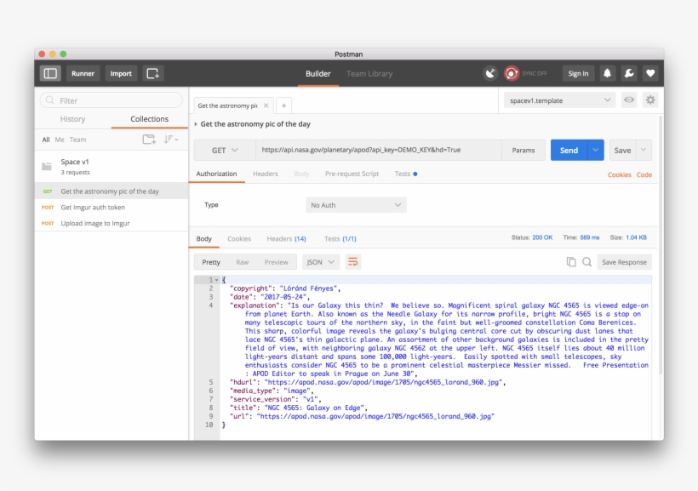Click the request URL field
The image size is (698, 491).
tap(379, 150)
